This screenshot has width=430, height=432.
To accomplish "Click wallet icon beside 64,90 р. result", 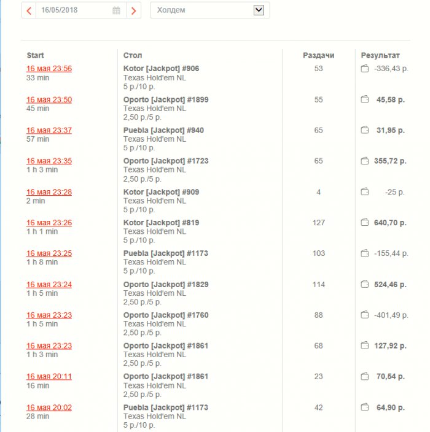I will tap(365, 407).
